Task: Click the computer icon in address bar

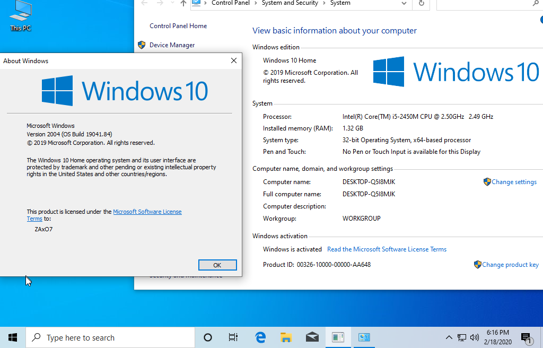Action: tap(196, 3)
